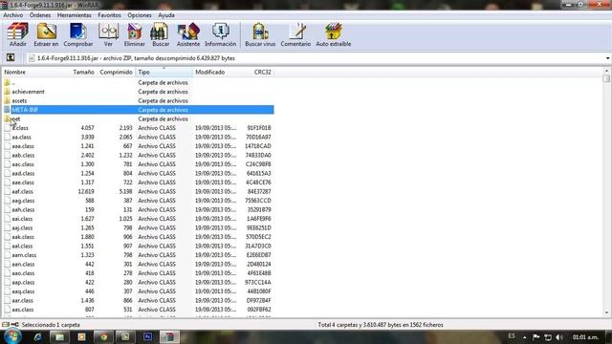Screen dimensions: 612x344
Task: Open Photoshop from the taskbar
Action: pyautogui.click(x=147, y=336)
